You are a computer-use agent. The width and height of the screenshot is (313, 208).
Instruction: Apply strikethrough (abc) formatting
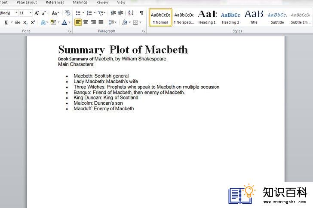[18, 22]
